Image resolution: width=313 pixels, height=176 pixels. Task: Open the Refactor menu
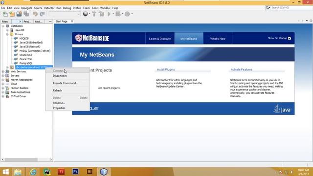point(49,8)
